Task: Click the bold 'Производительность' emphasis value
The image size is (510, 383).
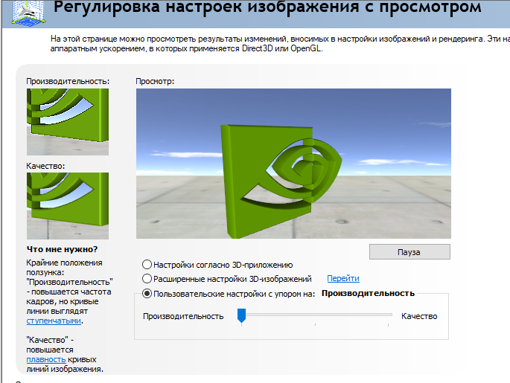Action: 368,293
